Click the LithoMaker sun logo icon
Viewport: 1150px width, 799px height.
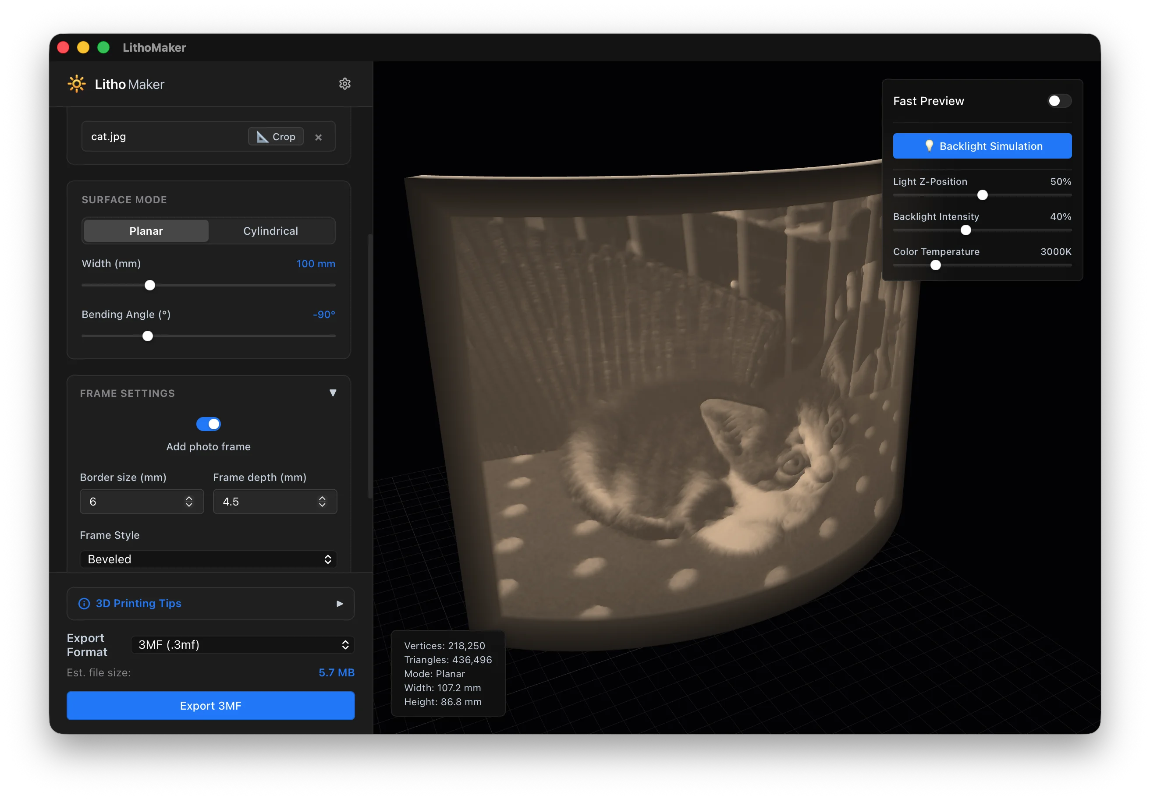(x=77, y=84)
